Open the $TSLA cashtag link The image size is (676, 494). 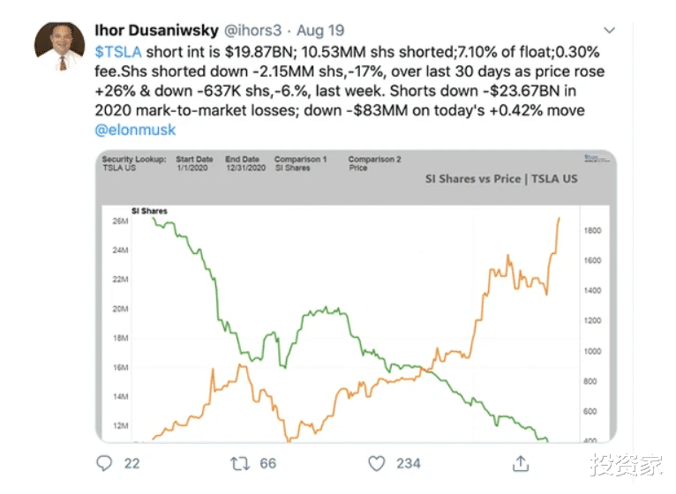[117, 51]
